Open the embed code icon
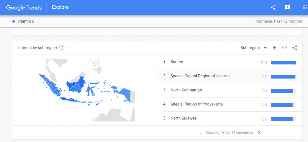 tap(285, 48)
